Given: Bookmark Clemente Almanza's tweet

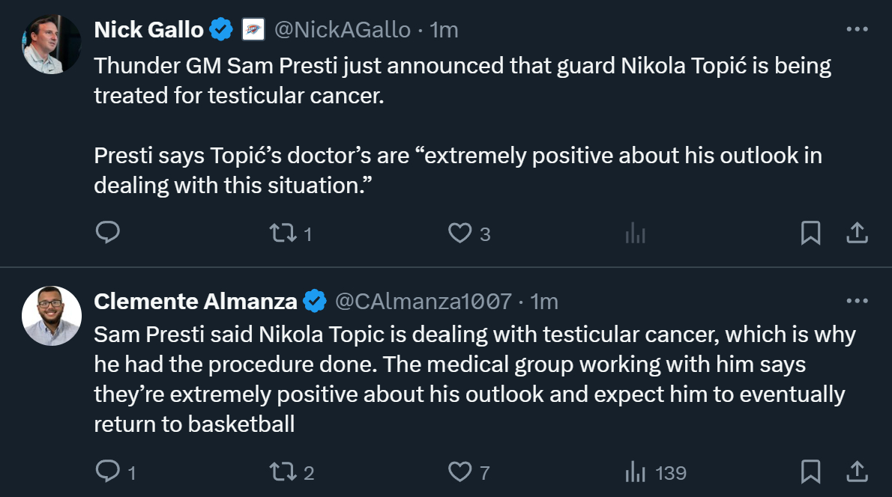Looking at the screenshot, I should click(x=810, y=472).
